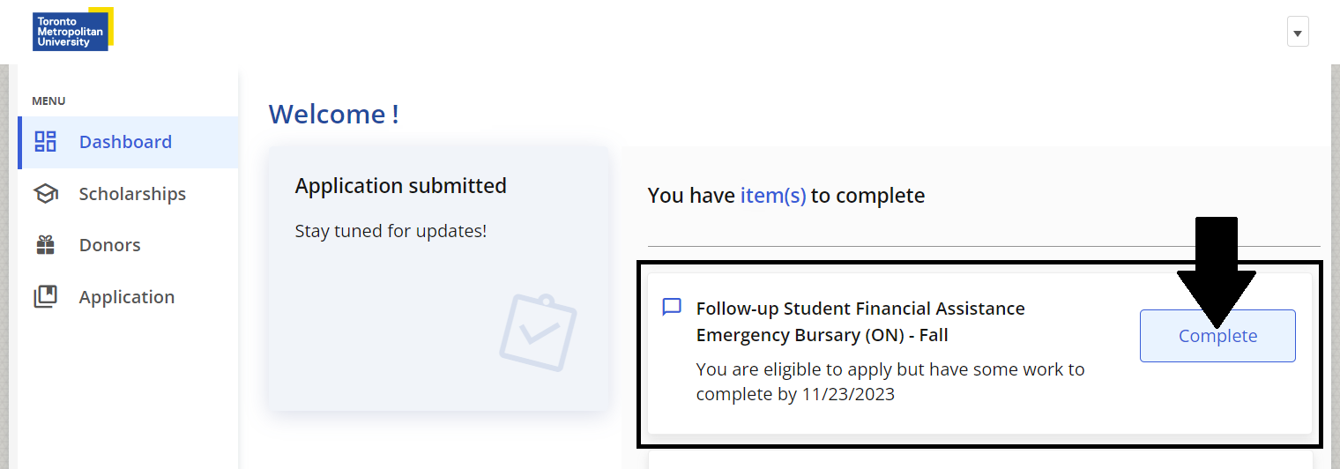
Task: Click the Dashboard grid icon
Action: tap(45, 142)
